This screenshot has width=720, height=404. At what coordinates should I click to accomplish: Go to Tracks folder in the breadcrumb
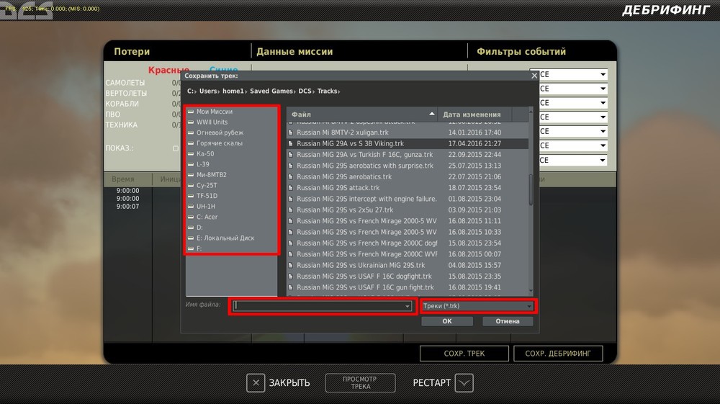click(x=327, y=91)
